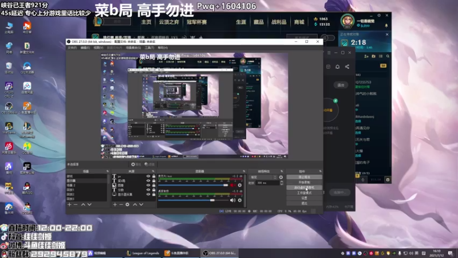The width and height of the screenshot is (458, 258).
Task: Open the WeGame desktop shortcut
Action: [9, 128]
